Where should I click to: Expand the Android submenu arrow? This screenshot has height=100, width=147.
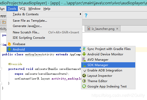pos(80,49)
